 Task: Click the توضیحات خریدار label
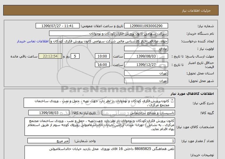pyautogui.click(x=202, y=155)
